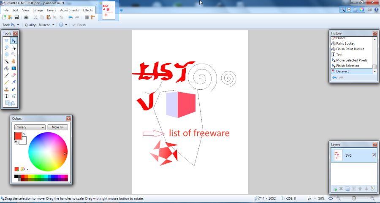The height and width of the screenshot is (203, 380).
Task: Open the Image menu
Action: tap(38, 10)
